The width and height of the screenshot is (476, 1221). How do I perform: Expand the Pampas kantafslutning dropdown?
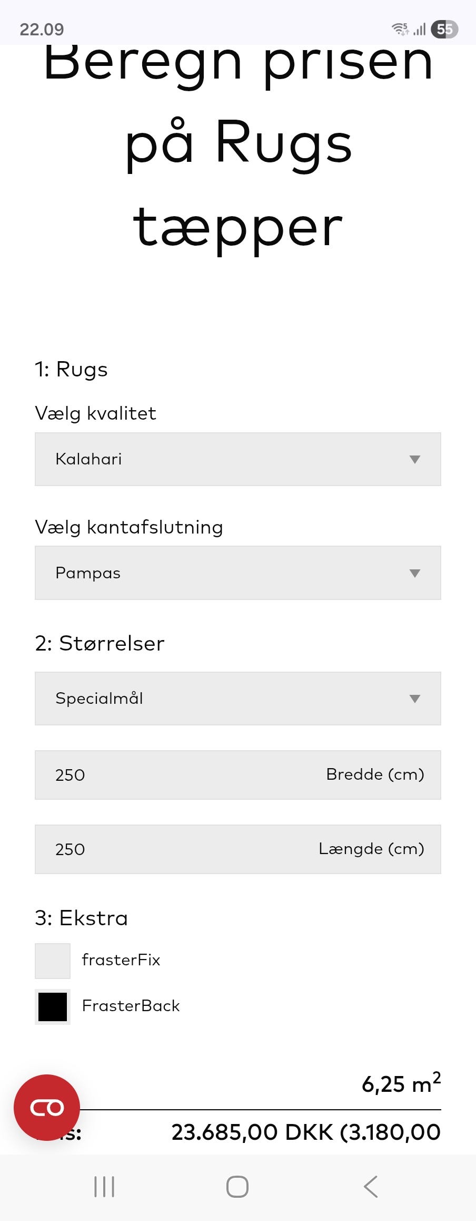pos(238,573)
